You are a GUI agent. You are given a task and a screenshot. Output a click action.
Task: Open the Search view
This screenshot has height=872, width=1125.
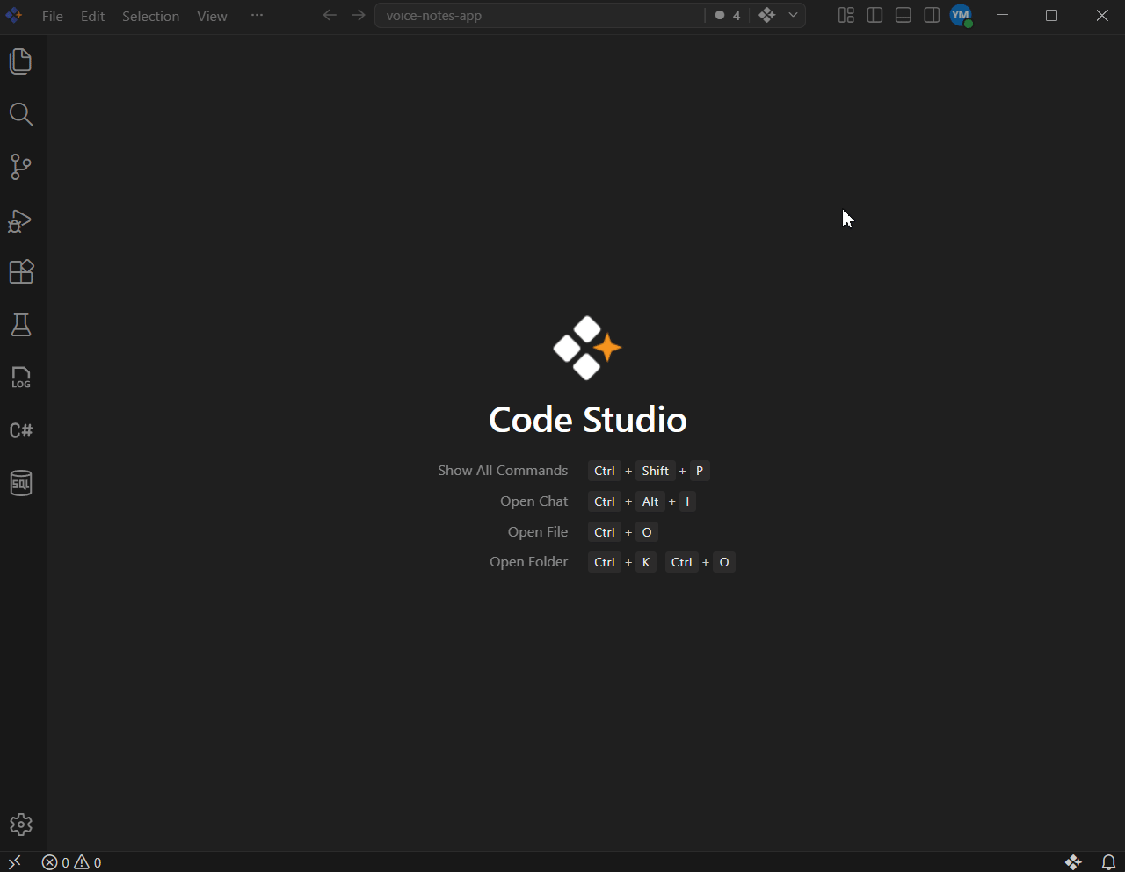pos(21,114)
